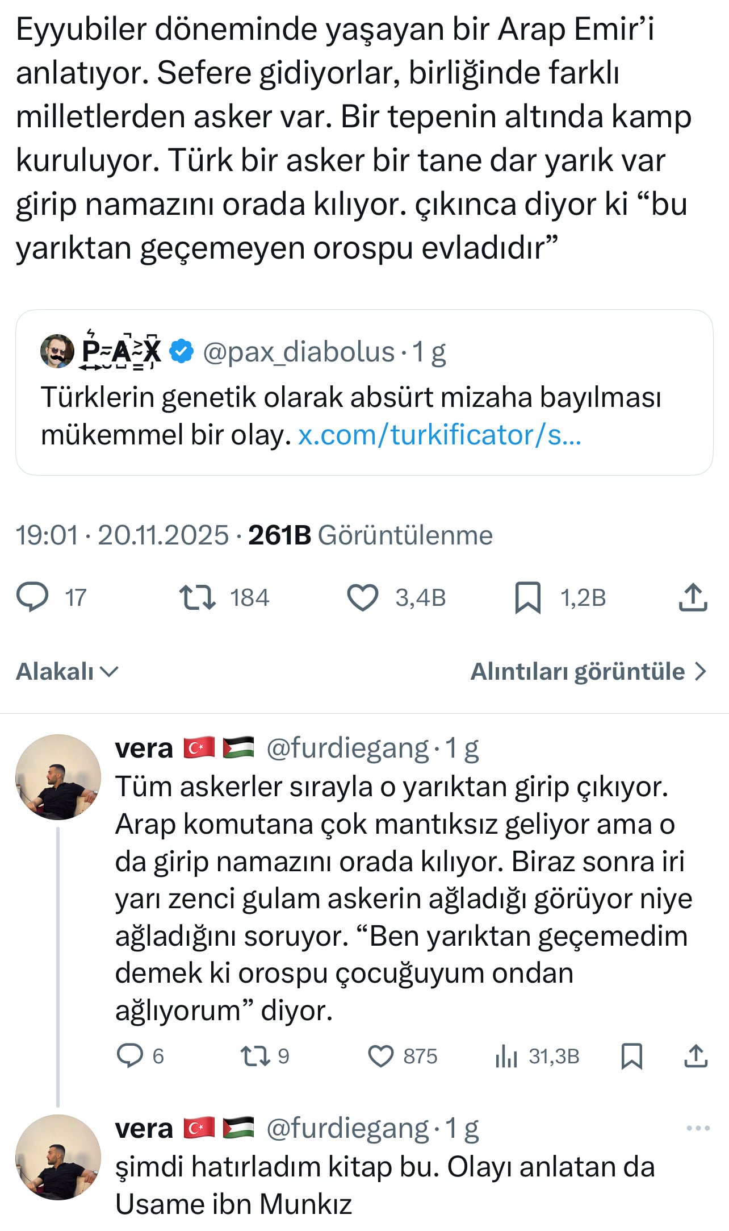729x1231 pixels.
Task: Open @furdiegang handle on second reply
Action: pyautogui.click(x=347, y=1128)
